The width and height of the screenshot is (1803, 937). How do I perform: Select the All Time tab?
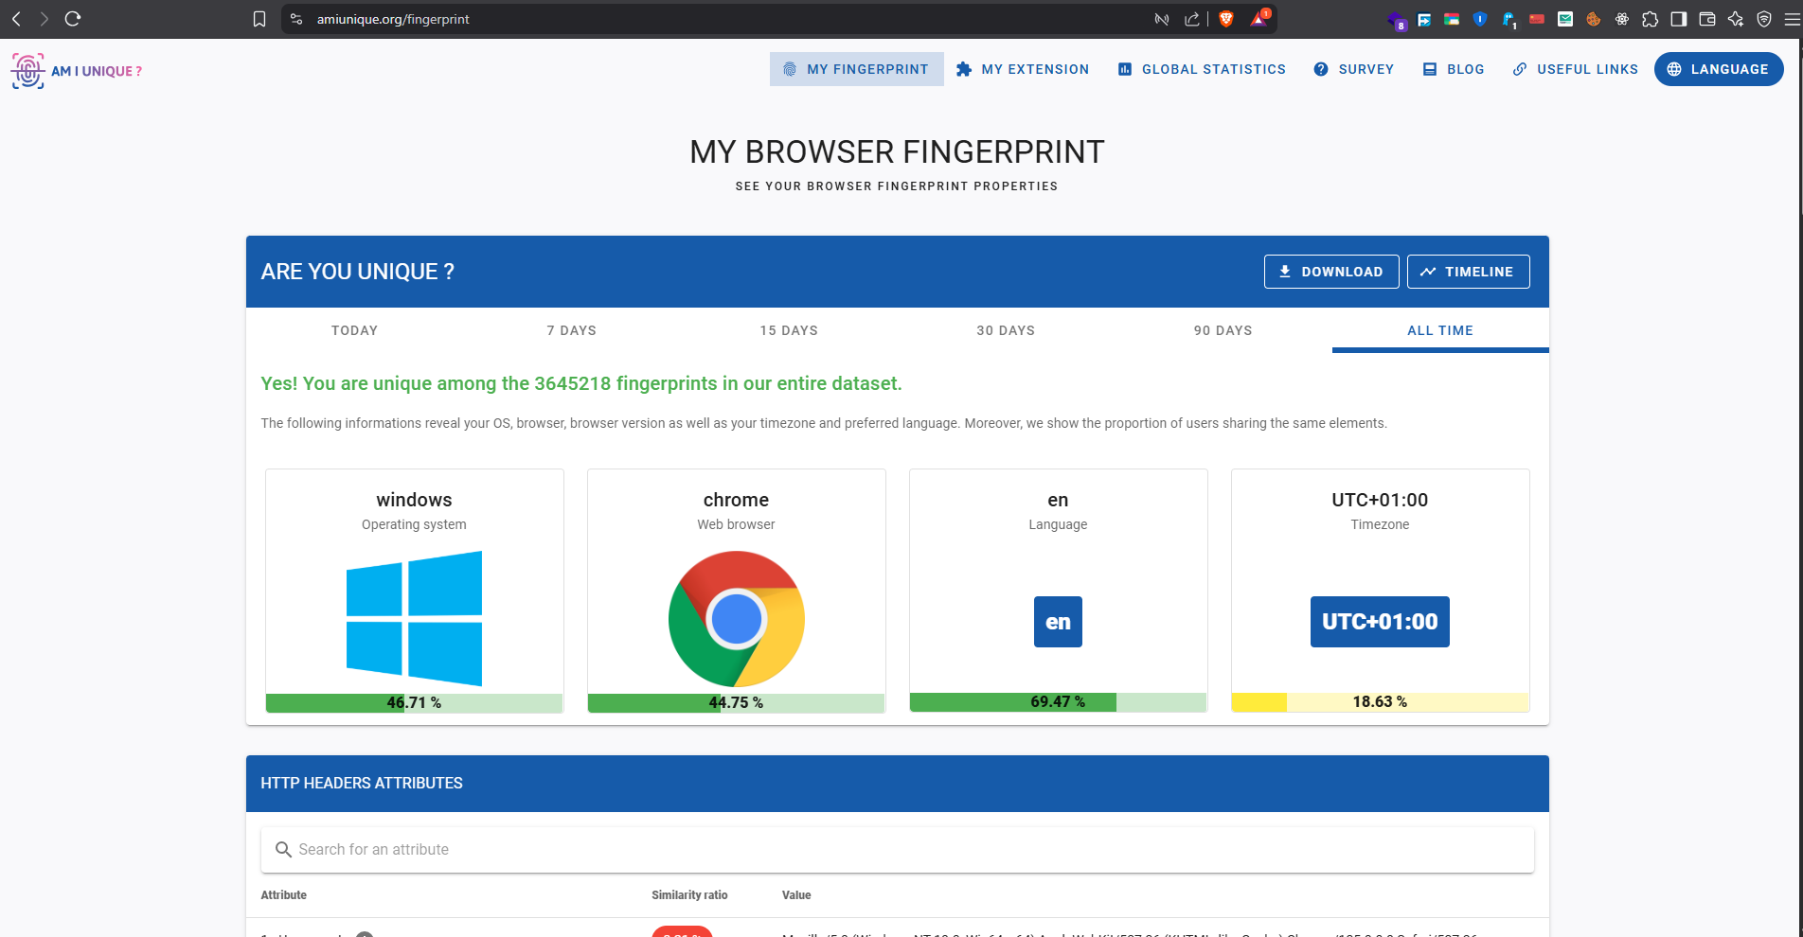(1440, 330)
